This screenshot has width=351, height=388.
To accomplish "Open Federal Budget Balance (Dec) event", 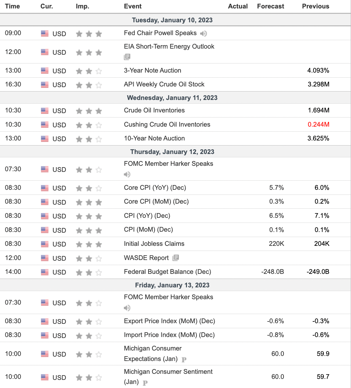I will point(167,271).
